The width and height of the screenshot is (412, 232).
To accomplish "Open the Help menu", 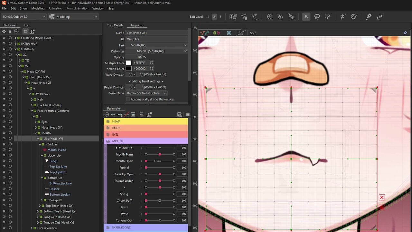I will point(111,8).
